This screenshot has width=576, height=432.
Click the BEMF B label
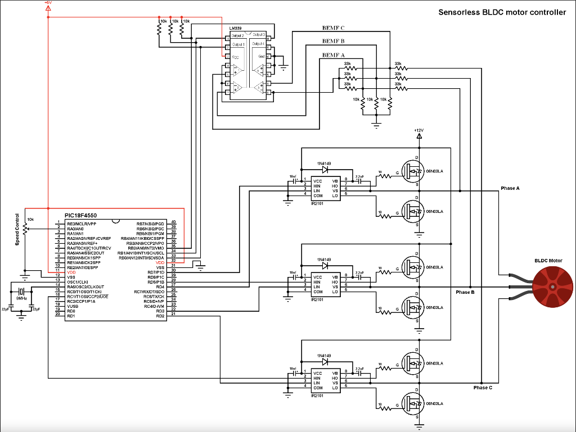pyautogui.click(x=333, y=41)
